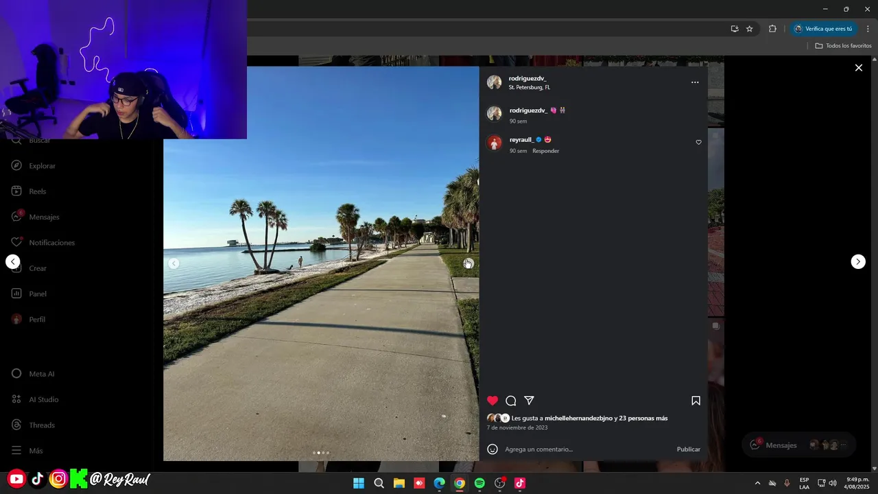Open Reels in the Instagram sidebar

click(29, 191)
